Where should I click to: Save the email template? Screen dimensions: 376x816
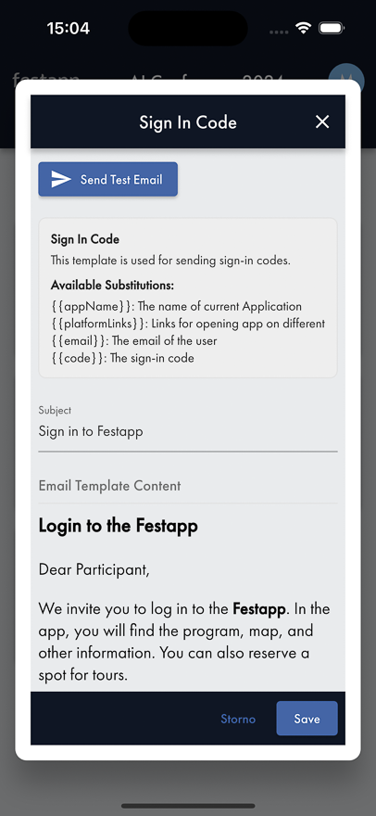click(307, 719)
